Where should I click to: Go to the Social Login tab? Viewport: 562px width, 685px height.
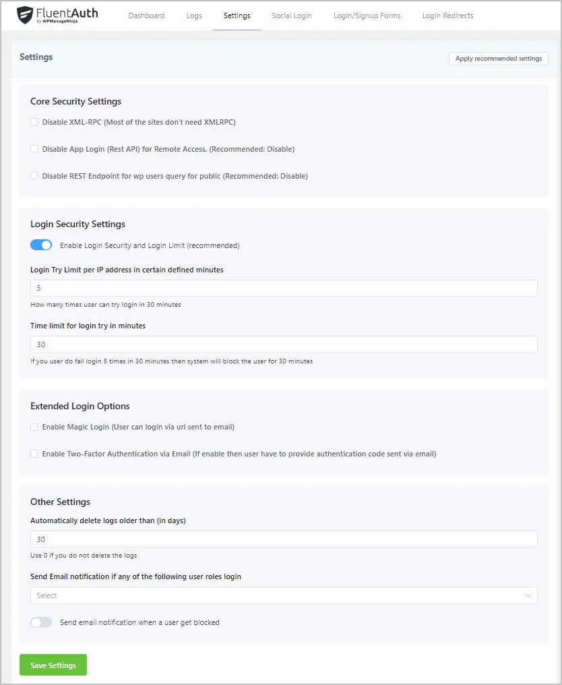(x=292, y=16)
